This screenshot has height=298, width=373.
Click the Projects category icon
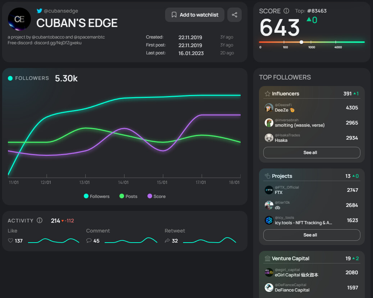click(267, 176)
